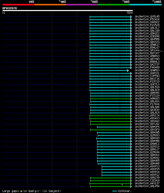This screenshot has height=193, width=164.
Task: Open the UniRef100_Q9LVL7 entry
Action: coord(147,28)
